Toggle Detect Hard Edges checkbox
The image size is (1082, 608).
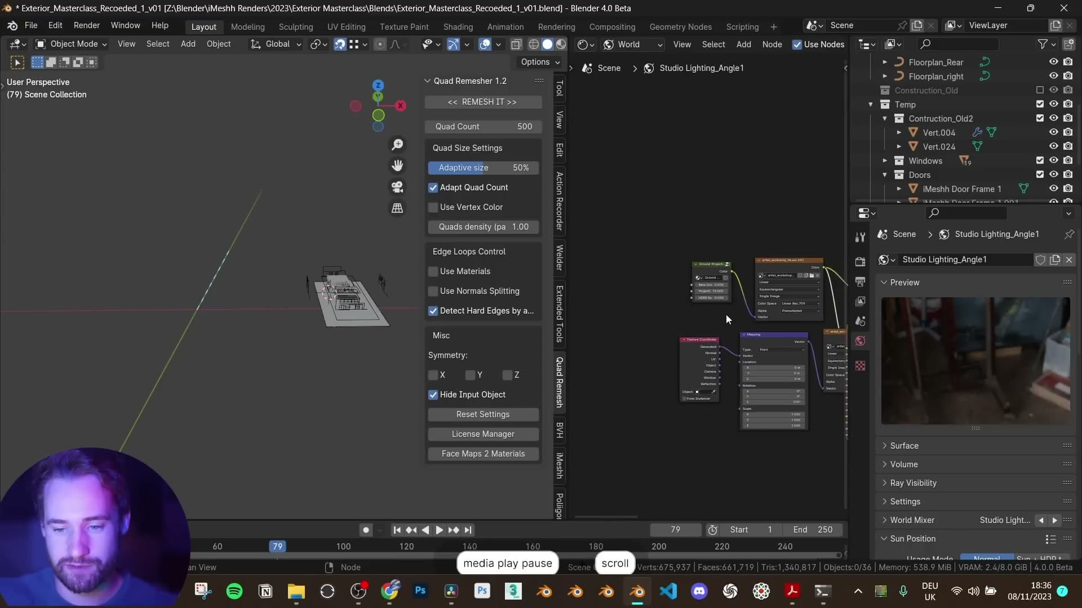pos(433,311)
